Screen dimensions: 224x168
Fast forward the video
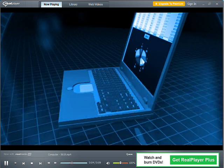pos(55,163)
